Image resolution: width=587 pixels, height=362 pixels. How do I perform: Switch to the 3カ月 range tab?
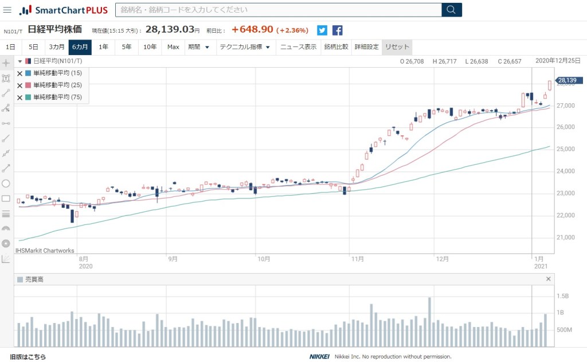click(x=56, y=47)
